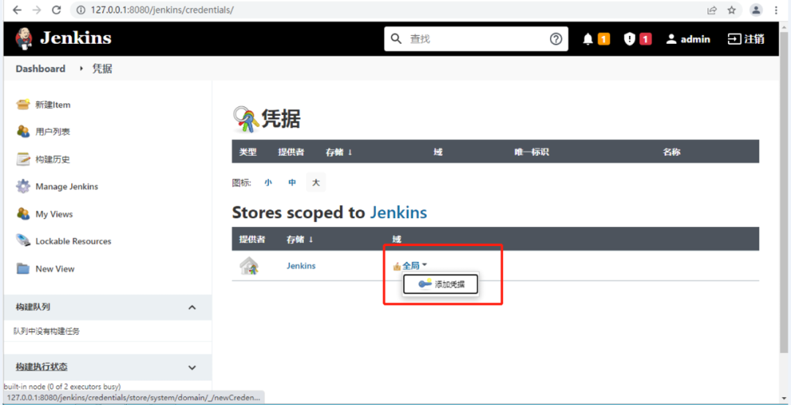Open My Views in the sidebar
The height and width of the screenshot is (405, 791).
tap(54, 214)
